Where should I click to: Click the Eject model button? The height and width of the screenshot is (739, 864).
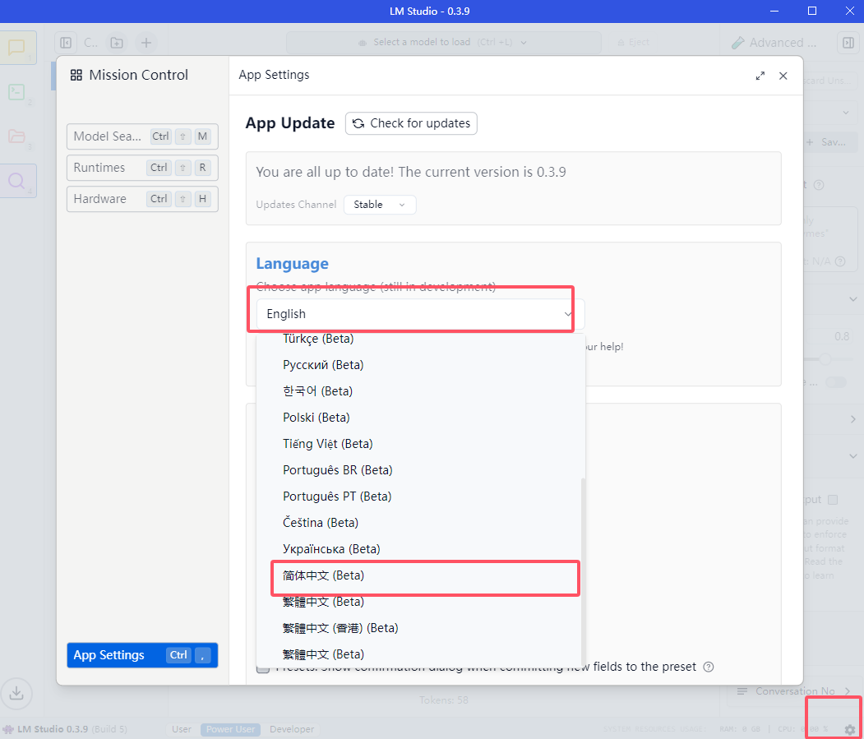pos(633,43)
